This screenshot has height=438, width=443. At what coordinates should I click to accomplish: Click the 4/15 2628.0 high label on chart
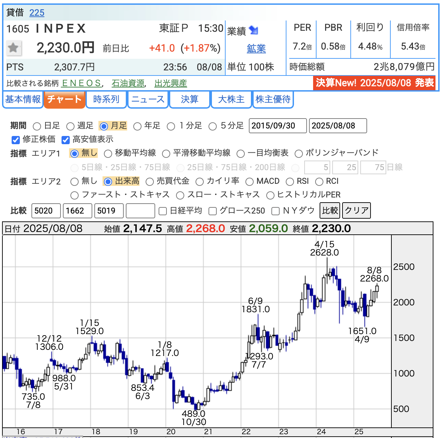324,249
